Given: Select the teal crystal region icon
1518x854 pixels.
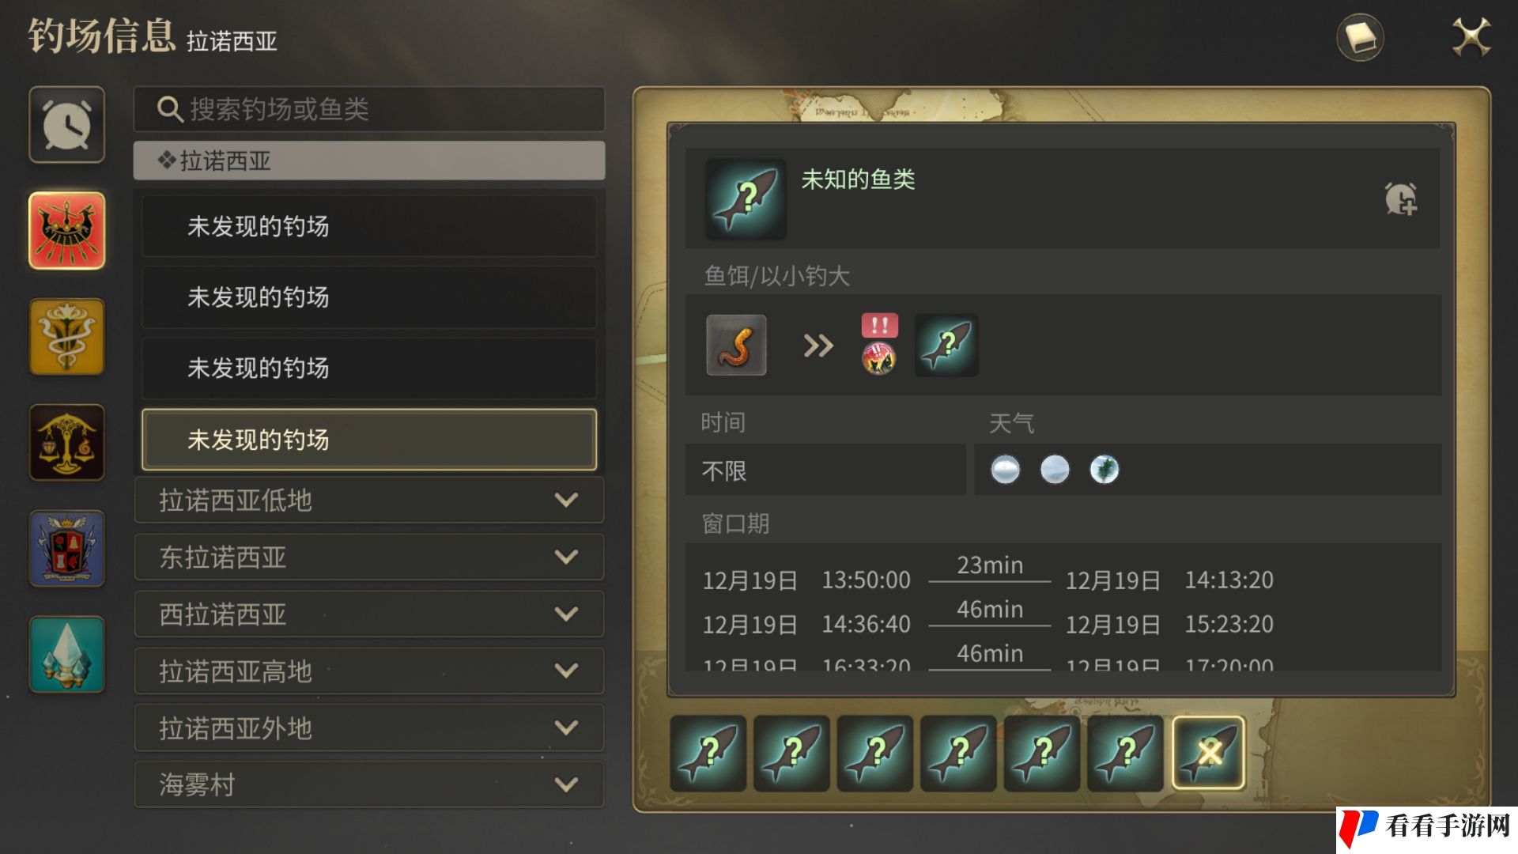Looking at the screenshot, I should (x=67, y=655).
